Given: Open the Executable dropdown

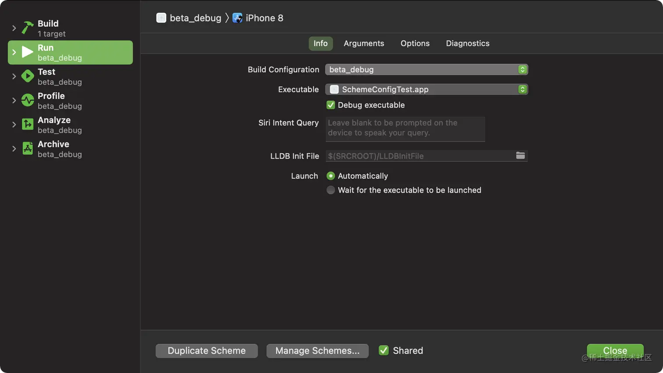Looking at the screenshot, I should click(x=426, y=89).
